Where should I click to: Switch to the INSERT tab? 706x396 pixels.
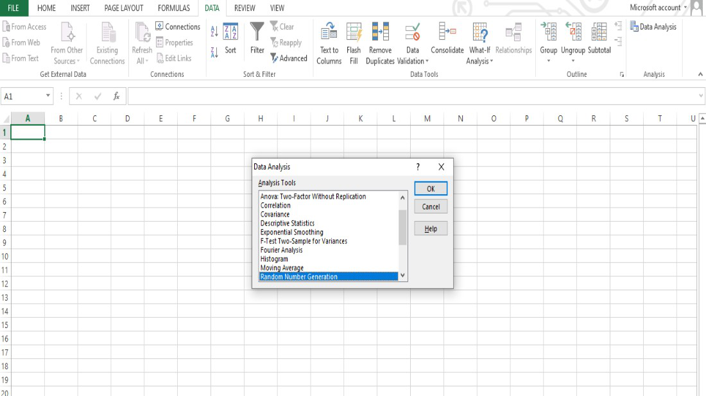[x=80, y=8]
